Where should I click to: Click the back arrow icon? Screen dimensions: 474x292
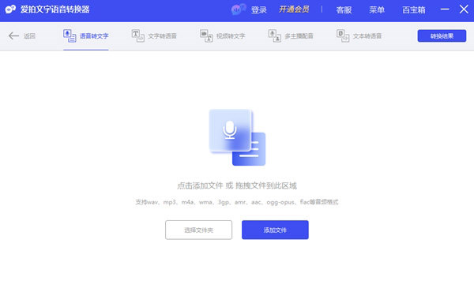[x=13, y=36]
